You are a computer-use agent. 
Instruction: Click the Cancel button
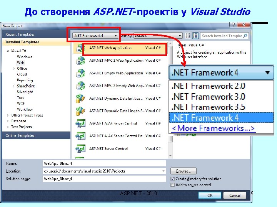pyautogui.click(x=235, y=195)
